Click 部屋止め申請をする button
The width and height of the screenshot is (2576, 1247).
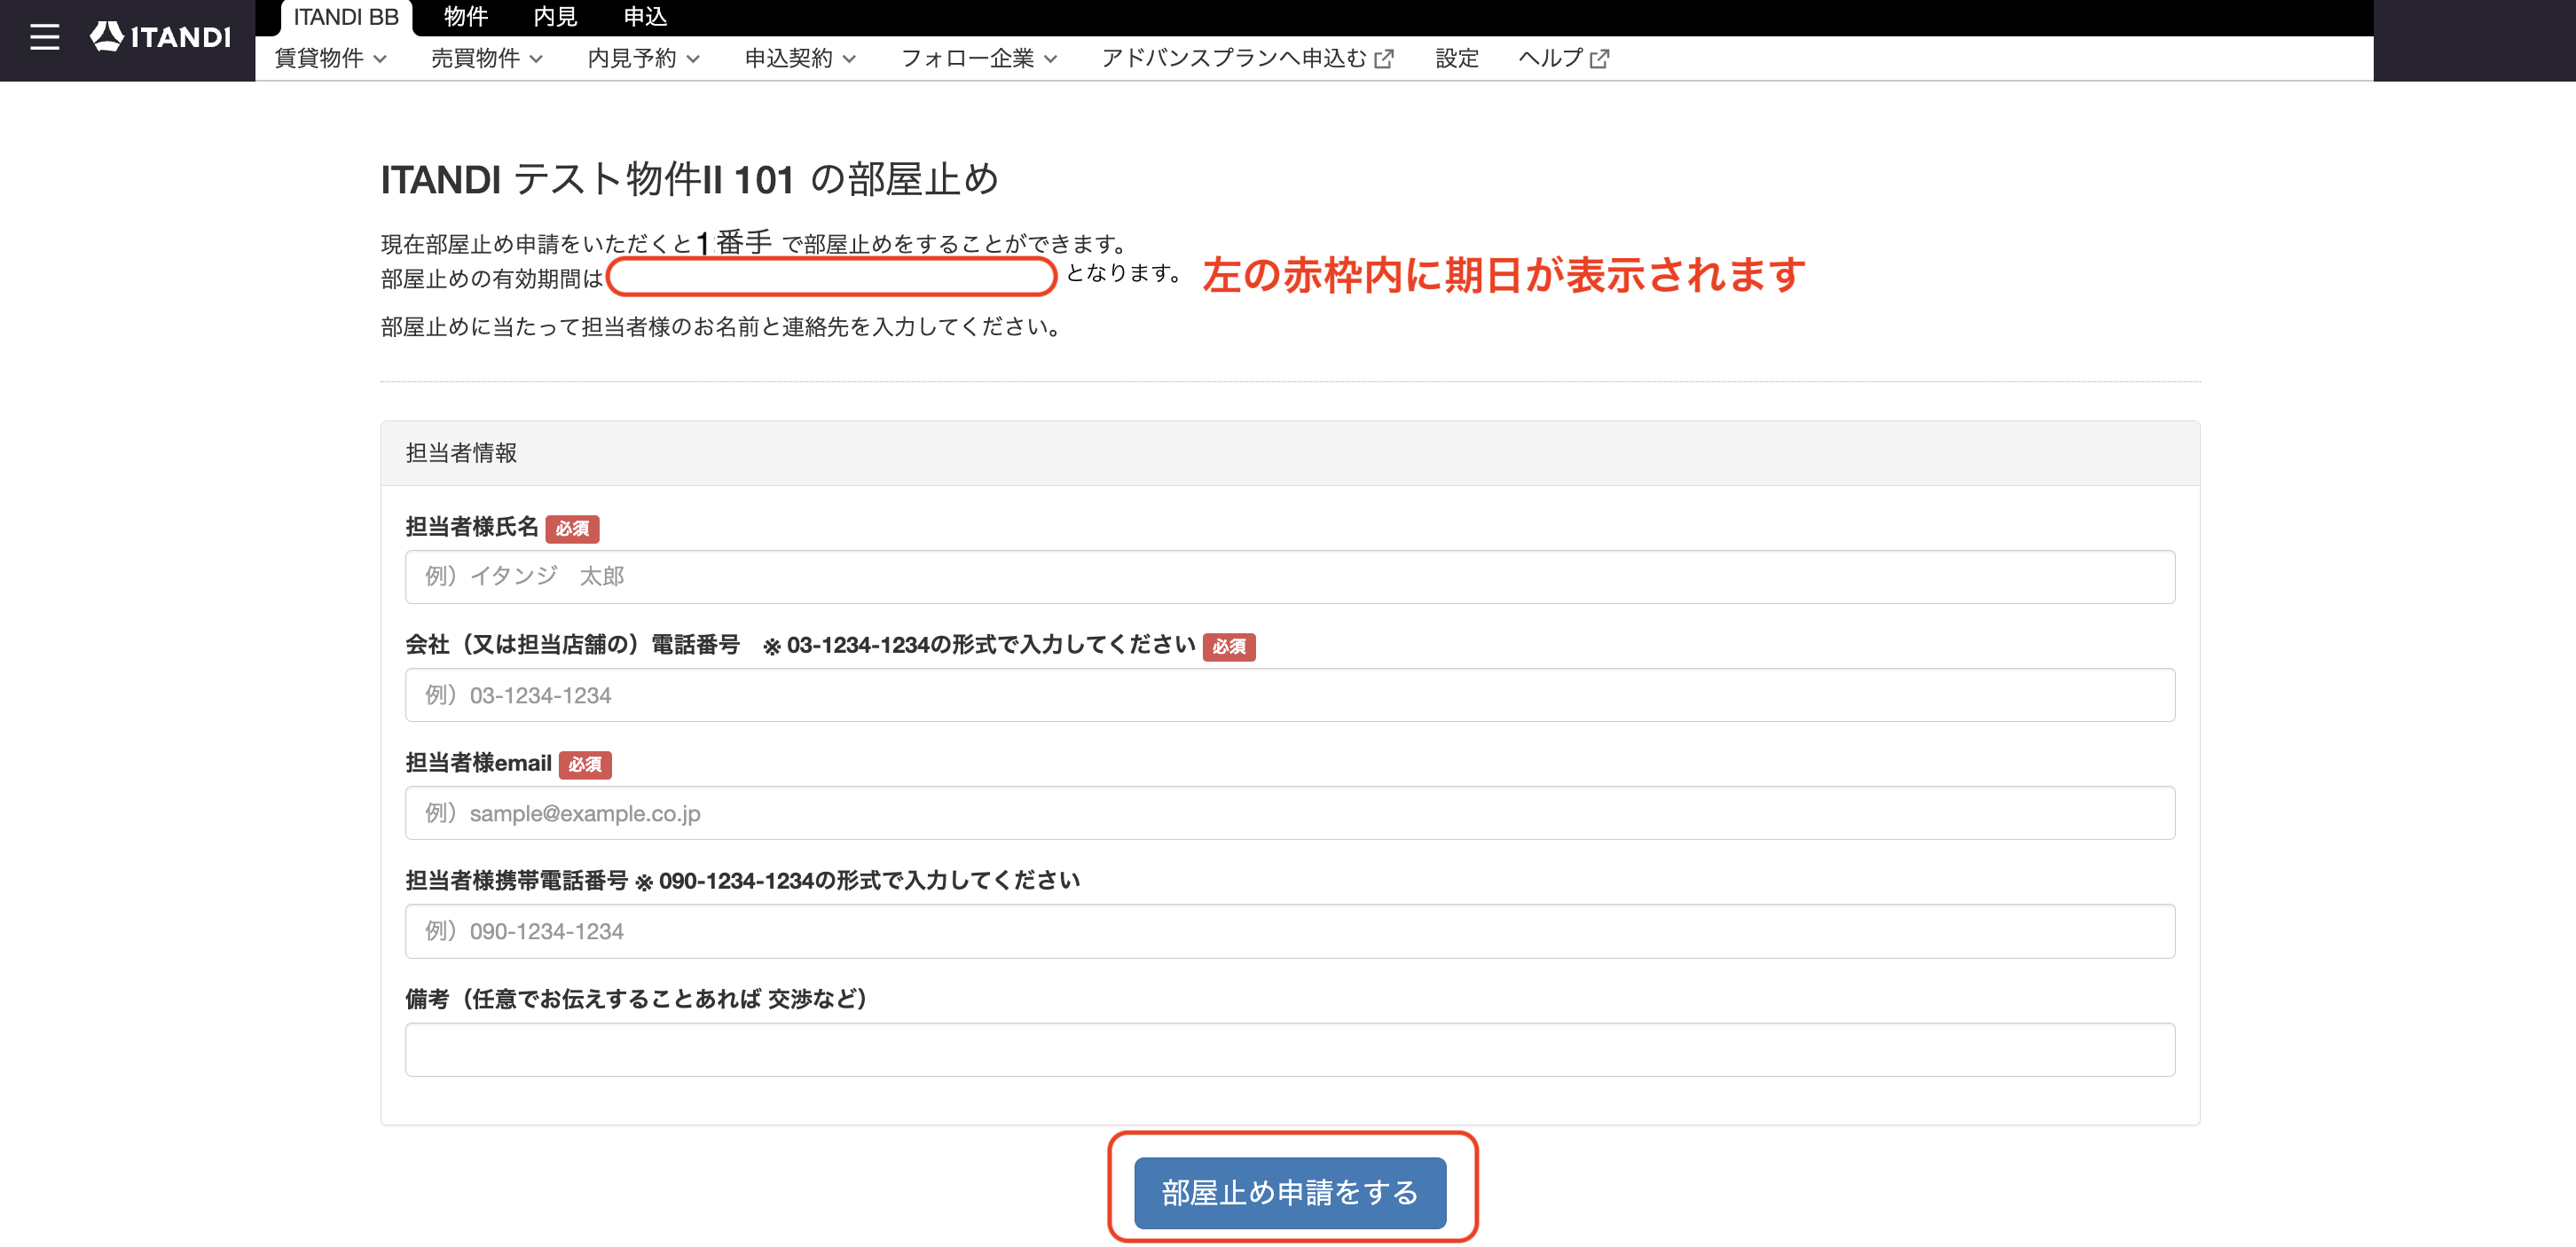[x=1290, y=1193]
